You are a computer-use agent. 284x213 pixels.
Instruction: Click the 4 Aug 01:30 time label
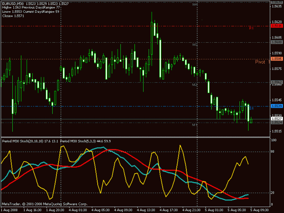click(x=78, y=210)
